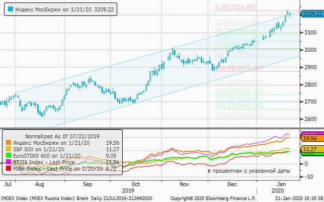The width and height of the screenshot is (324, 202).
Task: Click the IMOEX Index Daily footer text
Action: [76, 199]
